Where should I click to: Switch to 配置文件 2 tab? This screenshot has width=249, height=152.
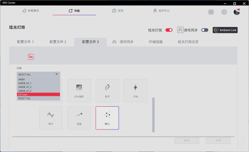(58, 42)
